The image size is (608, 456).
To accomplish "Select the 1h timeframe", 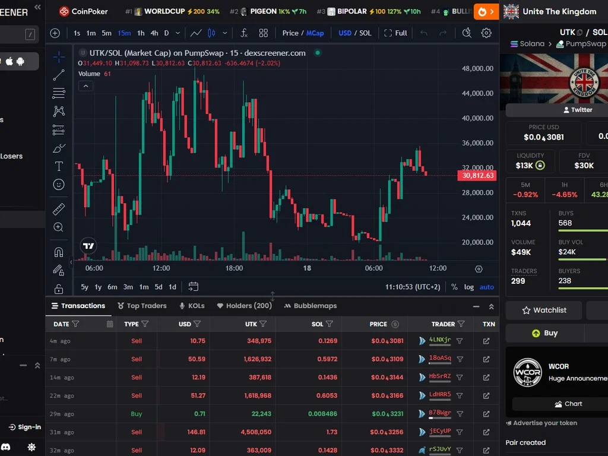I will click(x=141, y=33).
